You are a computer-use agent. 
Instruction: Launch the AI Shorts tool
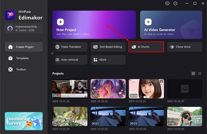[146, 47]
